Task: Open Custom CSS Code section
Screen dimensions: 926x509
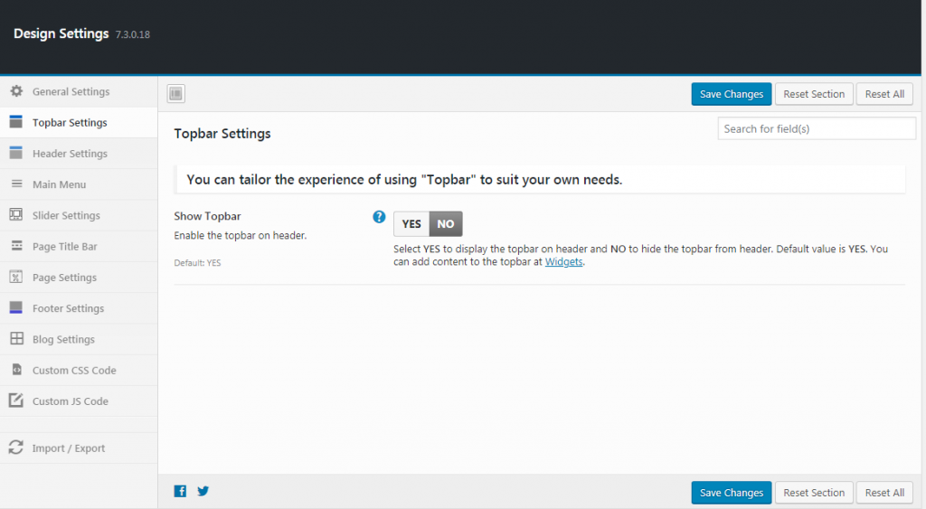Action: tap(79, 371)
